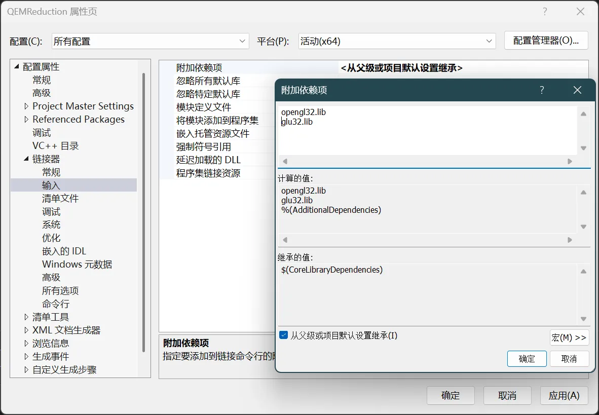Click the 宏(M) >> button
The width and height of the screenshot is (599, 415).
569,337
